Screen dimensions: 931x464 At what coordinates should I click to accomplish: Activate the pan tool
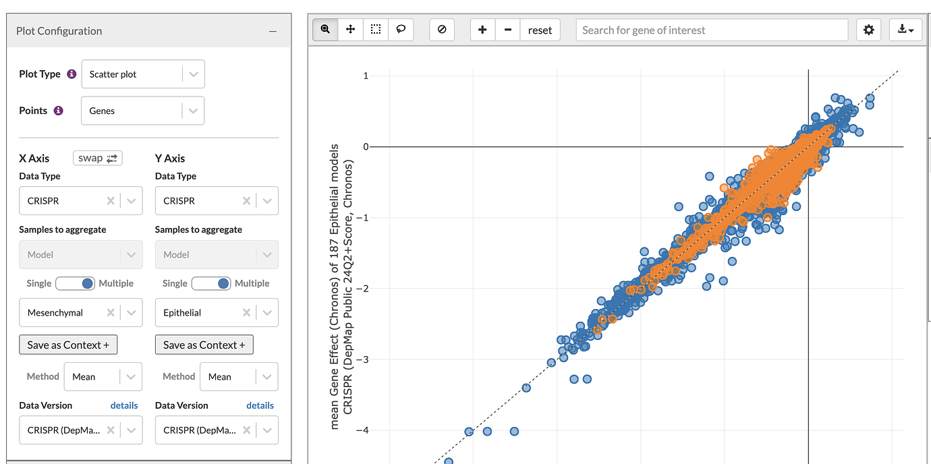pyautogui.click(x=350, y=29)
